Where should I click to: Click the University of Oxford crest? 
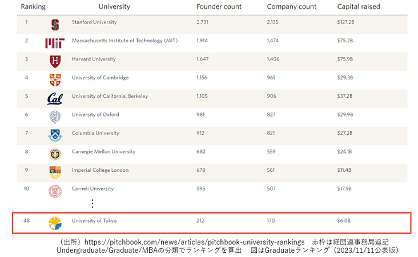point(55,117)
